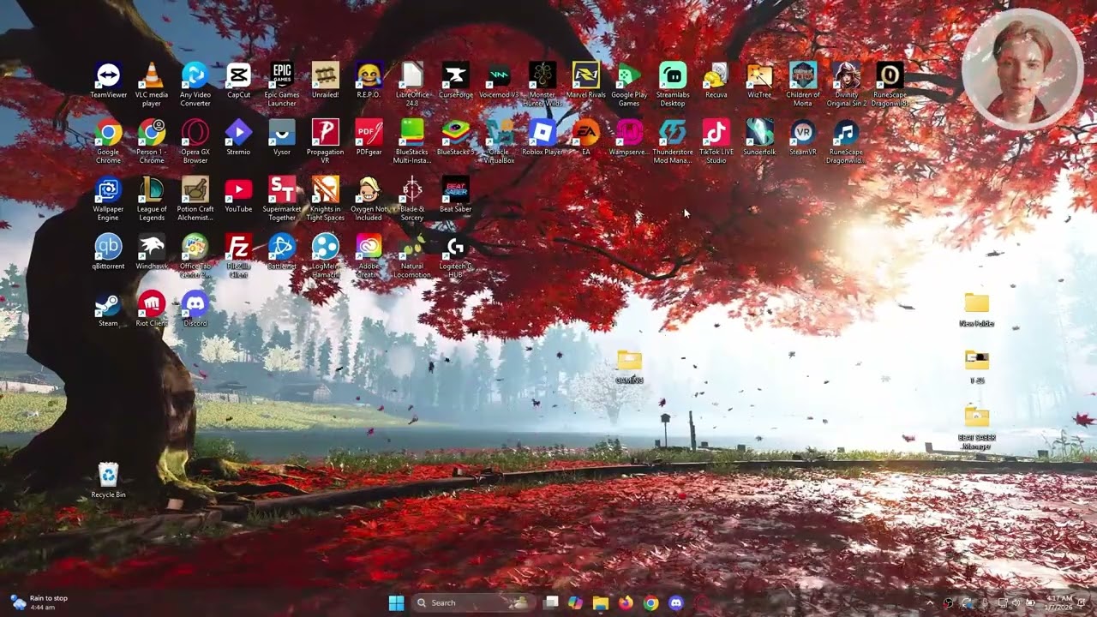Click the TikTok LIVE Studio icon

pos(716,133)
